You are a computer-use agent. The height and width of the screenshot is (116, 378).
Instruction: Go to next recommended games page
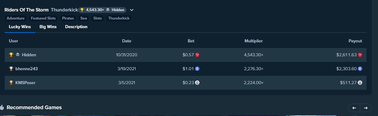click(366, 108)
